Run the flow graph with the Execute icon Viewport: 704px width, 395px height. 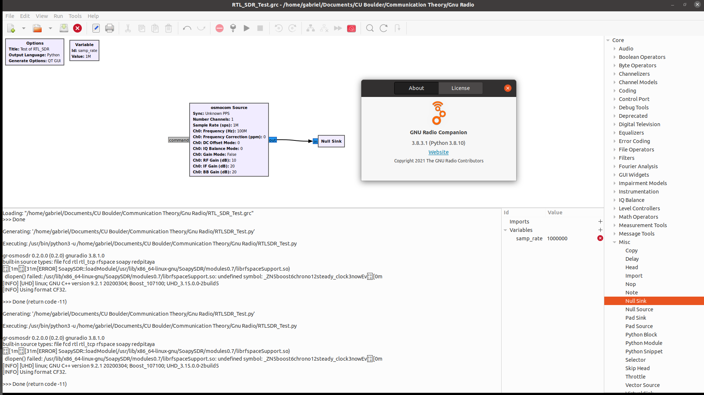(x=246, y=28)
